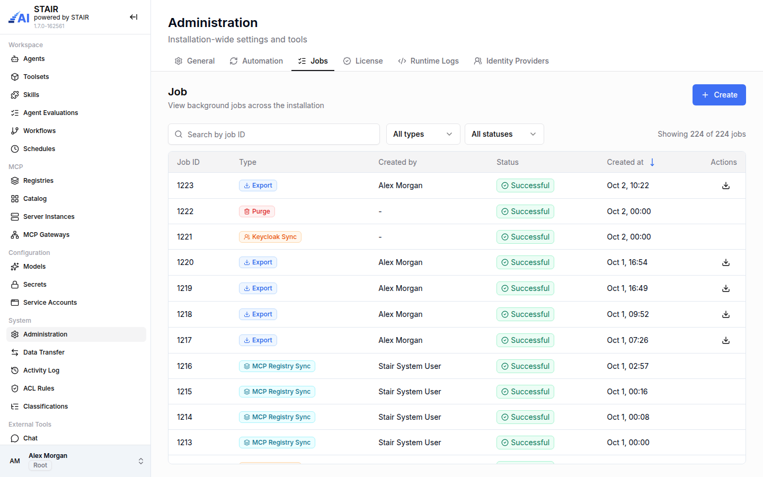Focus the Search by job ID field

pos(274,134)
